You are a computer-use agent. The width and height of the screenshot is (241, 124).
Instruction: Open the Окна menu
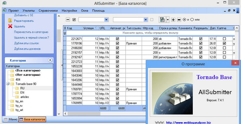[x=85, y=11]
